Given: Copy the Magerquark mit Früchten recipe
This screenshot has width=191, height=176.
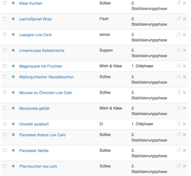Looking at the screenshot, I should point(179,66).
